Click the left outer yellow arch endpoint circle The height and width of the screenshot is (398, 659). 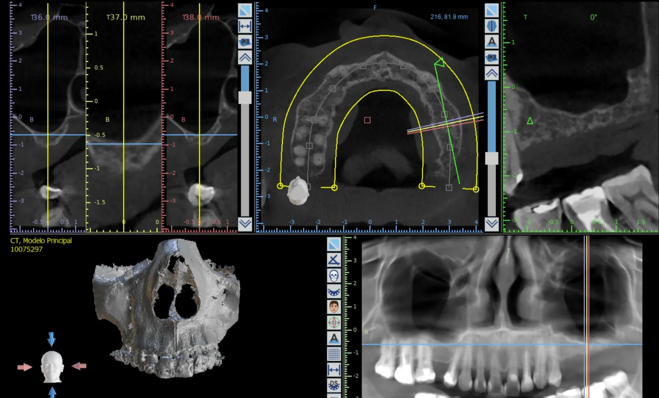(280, 186)
